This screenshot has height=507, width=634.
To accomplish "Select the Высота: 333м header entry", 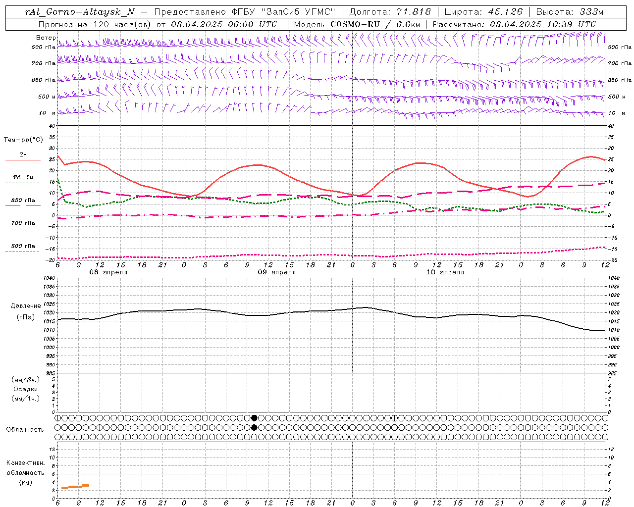I will [570, 12].
